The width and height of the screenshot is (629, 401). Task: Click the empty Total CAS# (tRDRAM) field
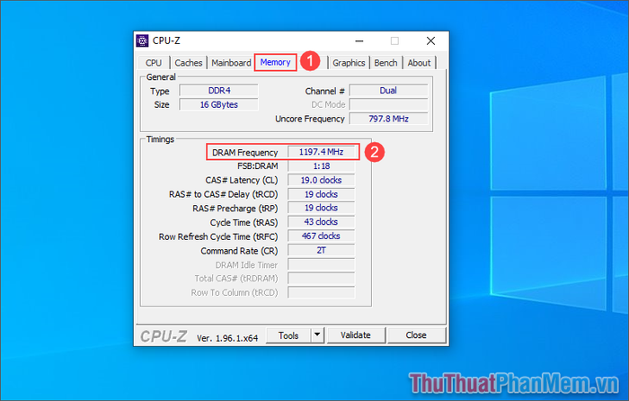322,279
